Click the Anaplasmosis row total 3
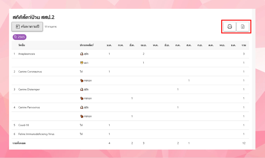This screenshot has height=158, width=265. [x=244, y=54]
